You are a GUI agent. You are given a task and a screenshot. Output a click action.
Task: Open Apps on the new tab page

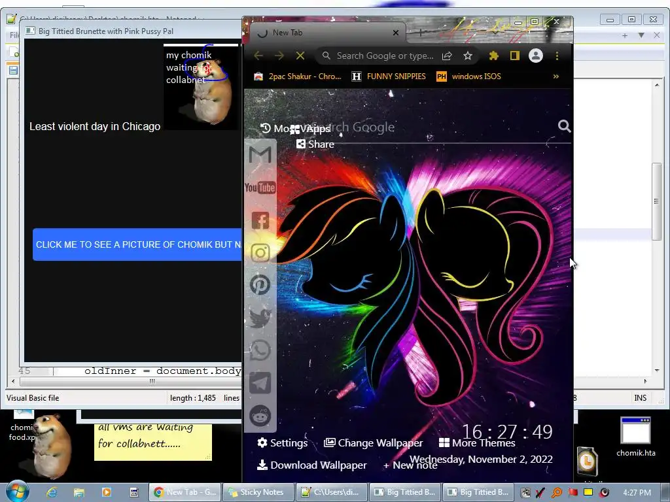[309, 129]
